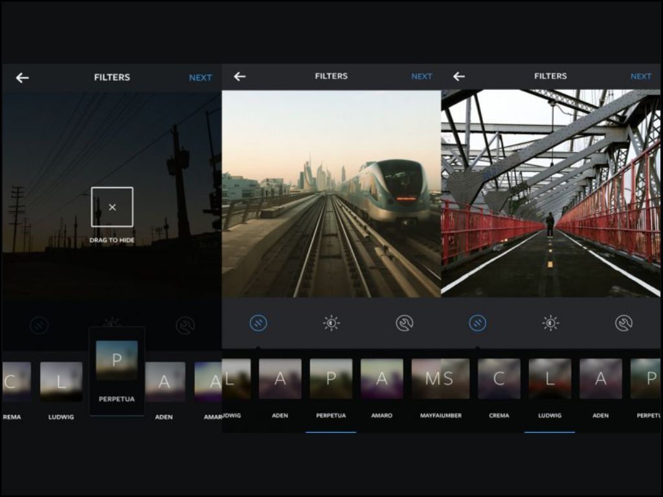Select filters tab icon in right screen
This screenshot has height=497, width=663.
(477, 324)
